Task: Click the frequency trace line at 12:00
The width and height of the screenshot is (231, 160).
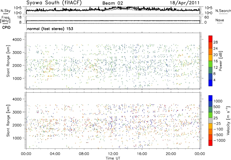Action: tap(113, 21)
